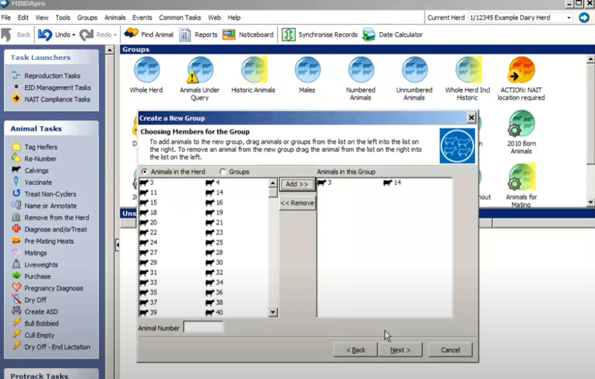This screenshot has height=379, width=595.
Task: Launch the Tag Heifers task
Action: pos(35,147)
